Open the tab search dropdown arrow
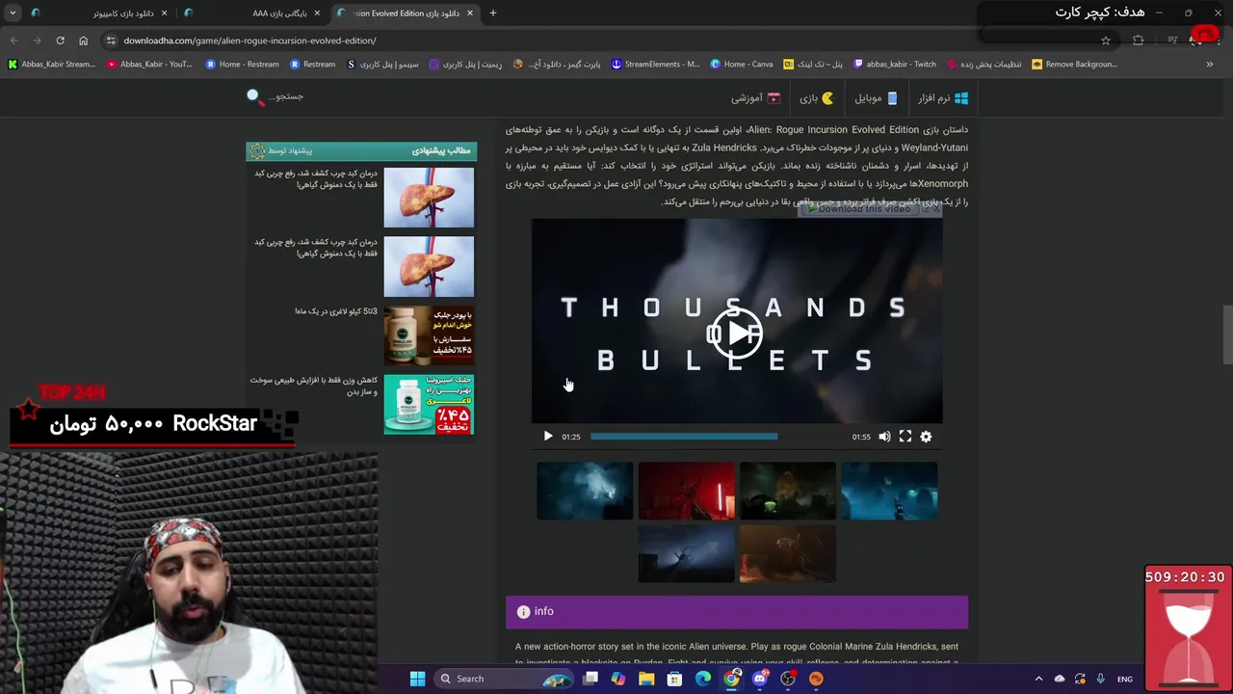Image resolution: width=1233 pixels, height=694 pixels. [13, 13]
